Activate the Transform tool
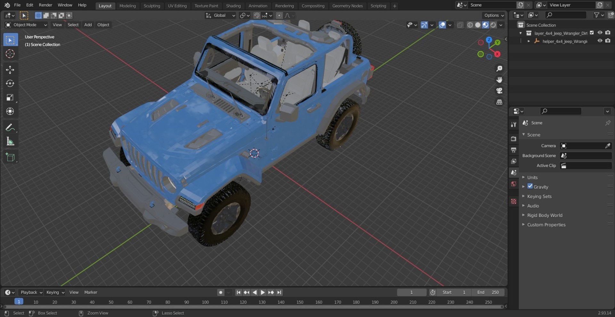 [x=10, y=111]
